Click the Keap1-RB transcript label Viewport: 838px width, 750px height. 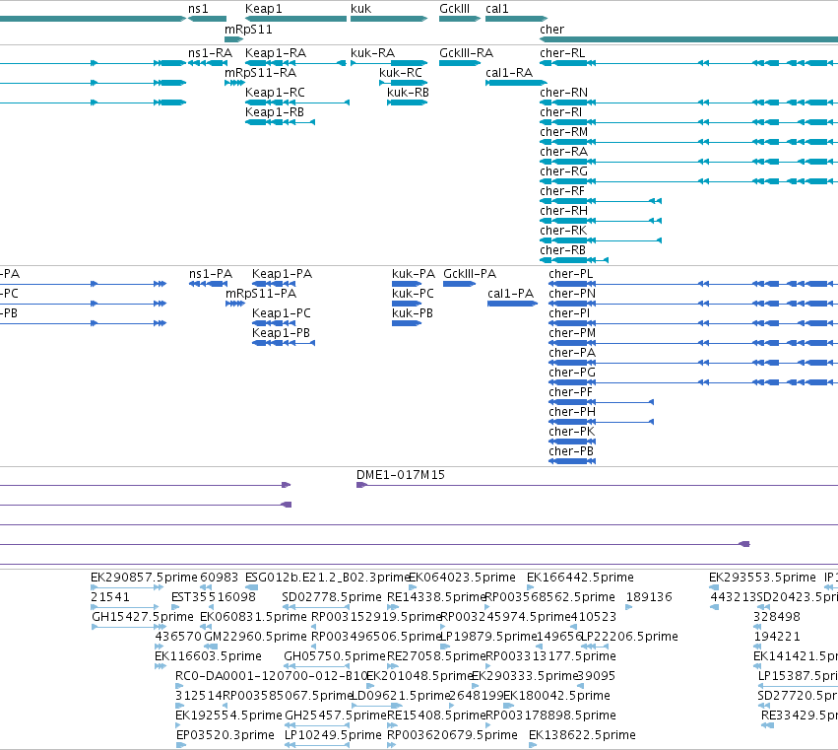(275, 112)
